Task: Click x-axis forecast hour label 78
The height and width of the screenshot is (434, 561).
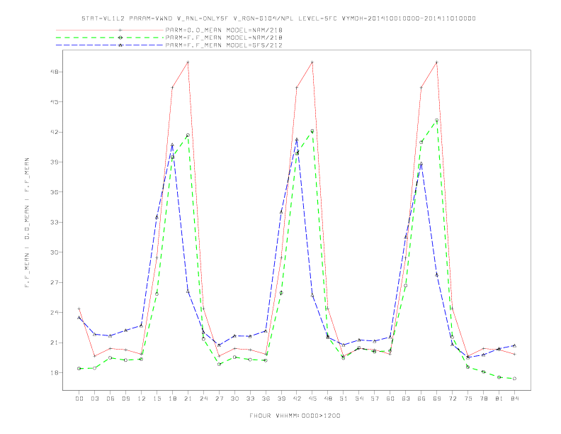Action: click(x=483, y=399)
